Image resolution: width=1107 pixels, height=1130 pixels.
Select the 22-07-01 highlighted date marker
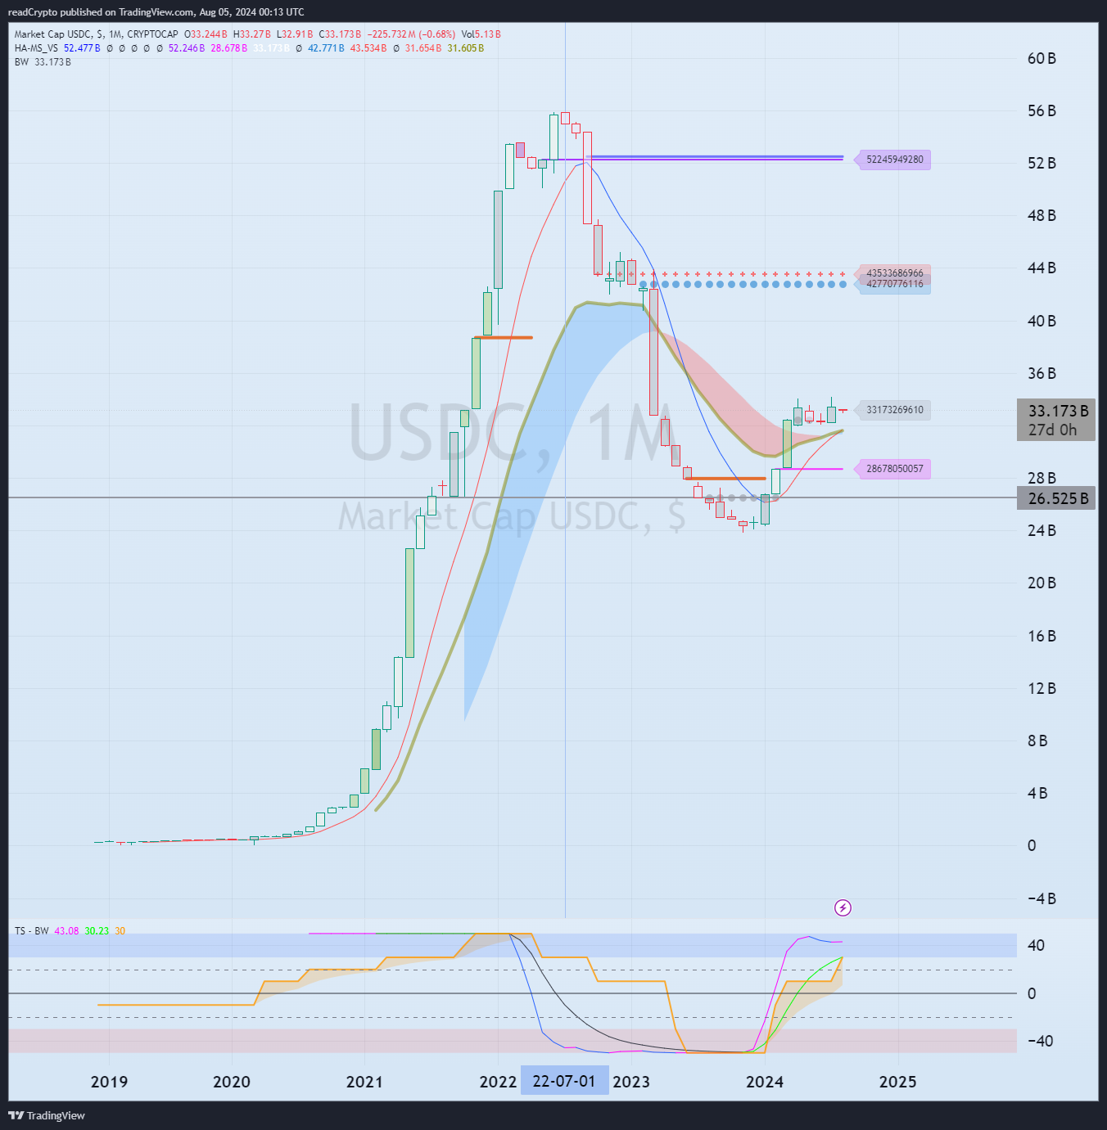(564, 1081)
